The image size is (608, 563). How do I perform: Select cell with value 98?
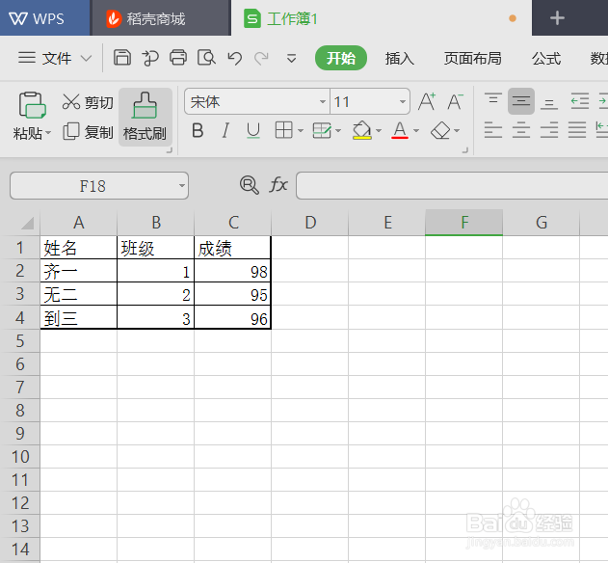pos(232,271)
